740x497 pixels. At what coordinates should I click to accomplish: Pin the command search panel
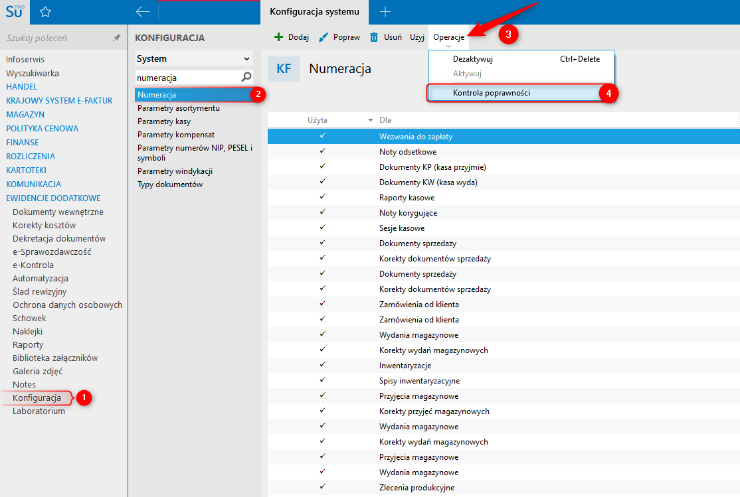pyautogui.click(x=116, y=38)
